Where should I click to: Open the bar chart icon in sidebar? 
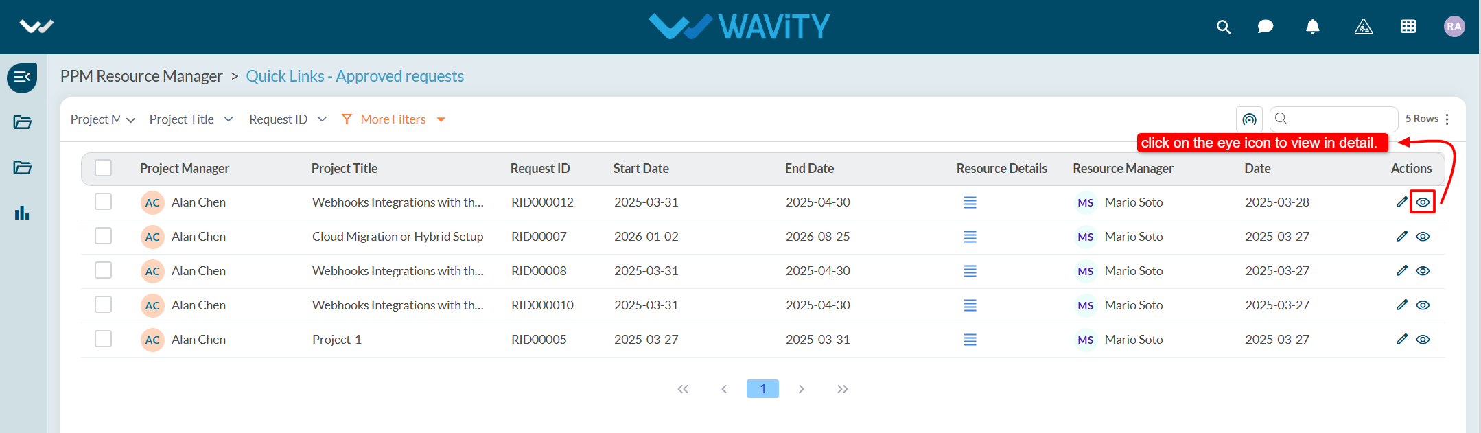22,213
